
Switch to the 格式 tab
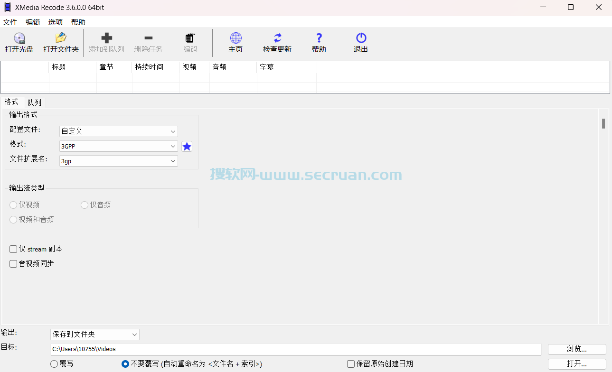(x=12, y=102)
